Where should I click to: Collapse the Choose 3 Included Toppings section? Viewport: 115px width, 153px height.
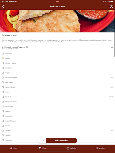(x=112, y=48)
